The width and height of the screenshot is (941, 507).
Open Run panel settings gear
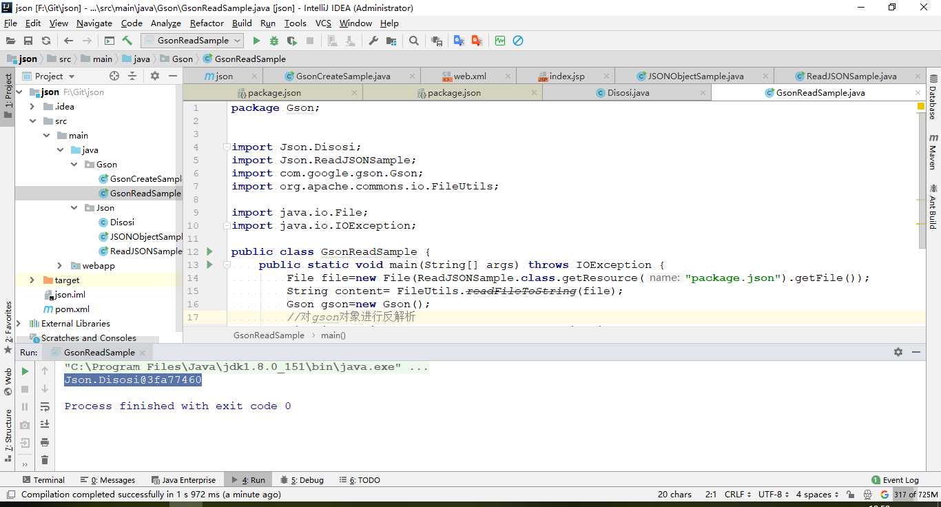pyautogui.click(x=898, y=352)
